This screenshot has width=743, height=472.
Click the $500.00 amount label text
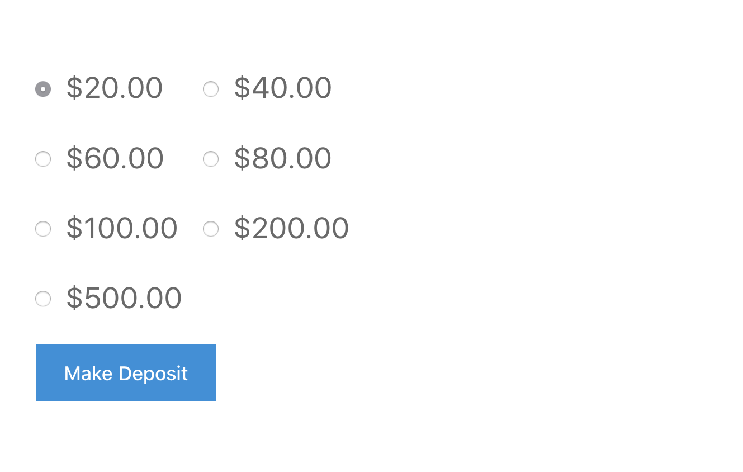coord(124,298)
